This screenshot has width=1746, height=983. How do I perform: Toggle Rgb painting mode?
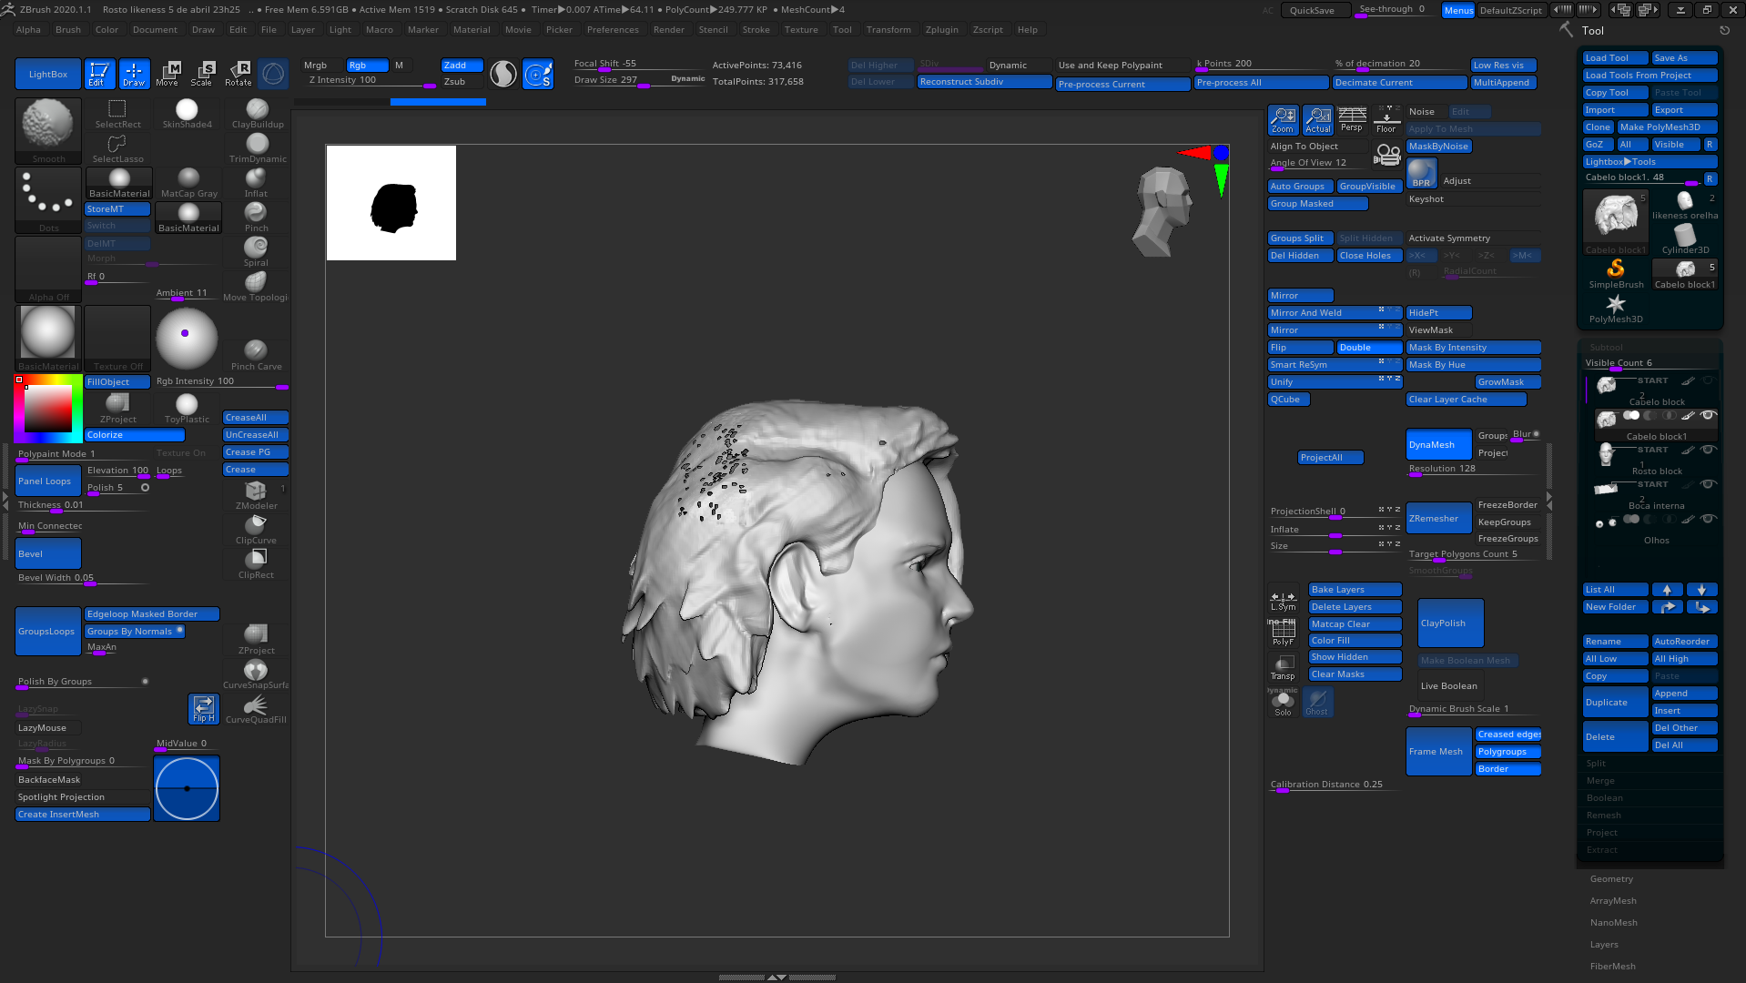368,66
